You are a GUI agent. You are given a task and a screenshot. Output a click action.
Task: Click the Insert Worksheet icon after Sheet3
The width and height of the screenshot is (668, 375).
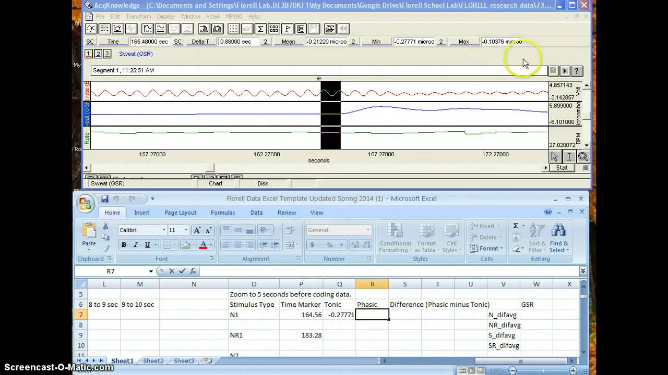pos(208,361)
